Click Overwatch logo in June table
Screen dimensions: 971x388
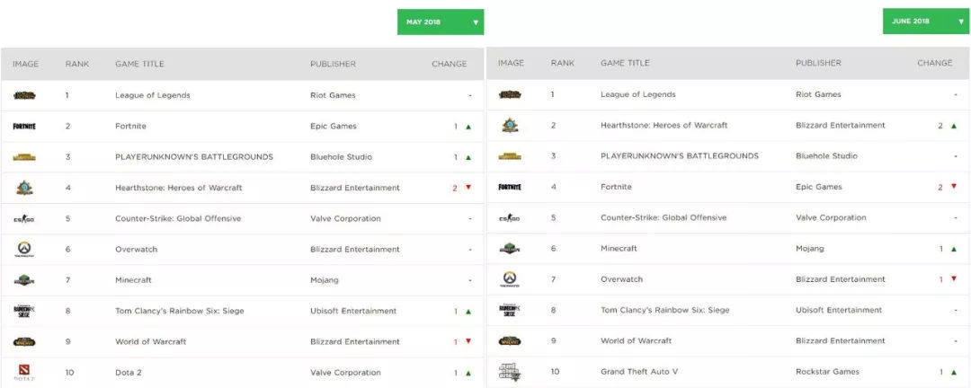point(511,279)
